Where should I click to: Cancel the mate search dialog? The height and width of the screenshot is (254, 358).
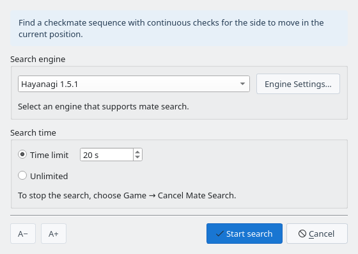point(317,234)
